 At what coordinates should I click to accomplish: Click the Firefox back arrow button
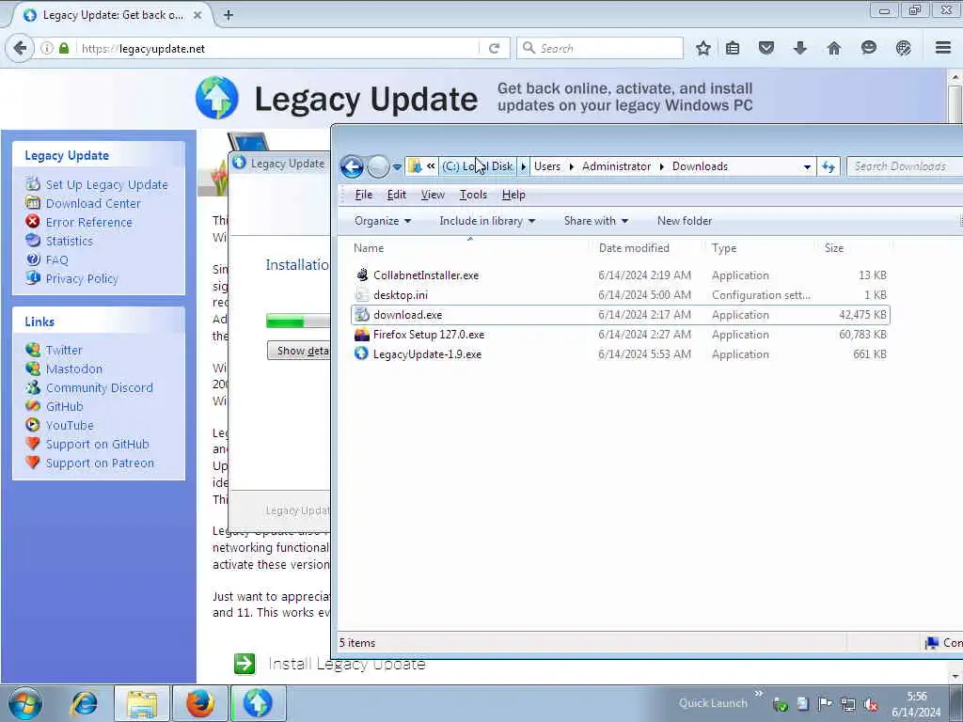(x=20, y=48)
